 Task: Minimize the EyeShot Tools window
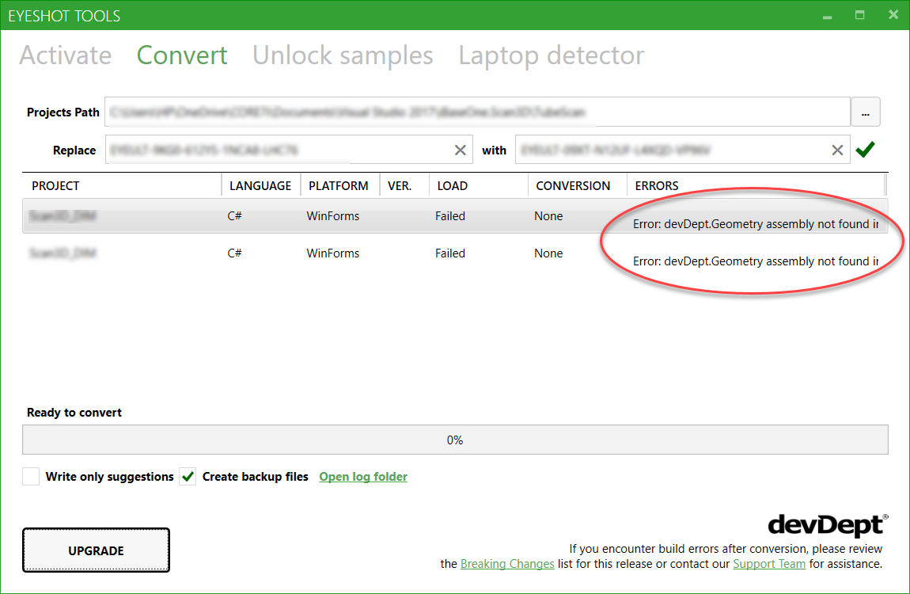(827, 15)
